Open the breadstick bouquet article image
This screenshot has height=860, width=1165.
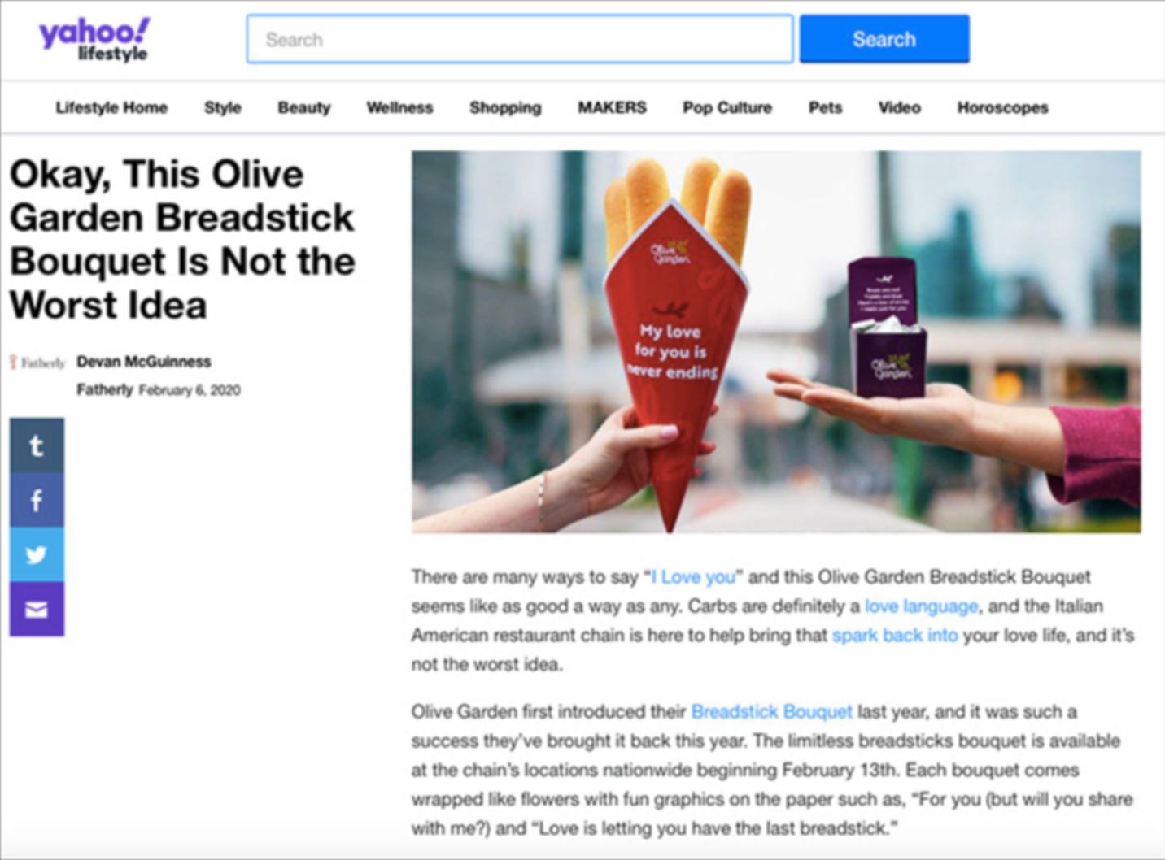(776, 341)
